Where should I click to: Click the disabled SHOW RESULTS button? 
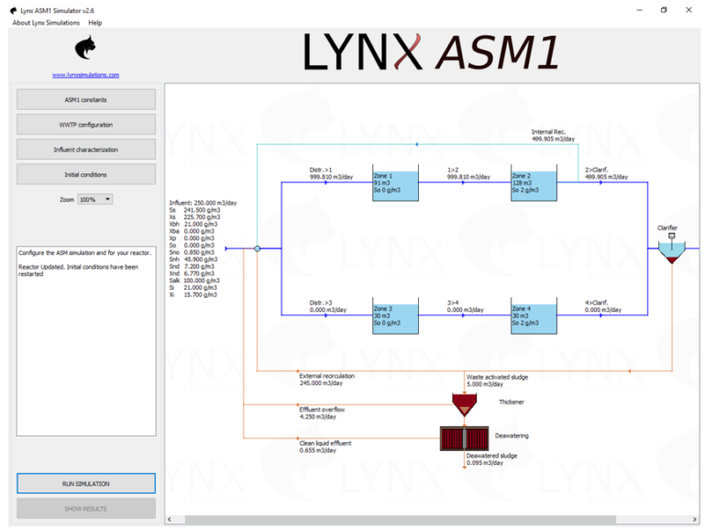point(86,508)
